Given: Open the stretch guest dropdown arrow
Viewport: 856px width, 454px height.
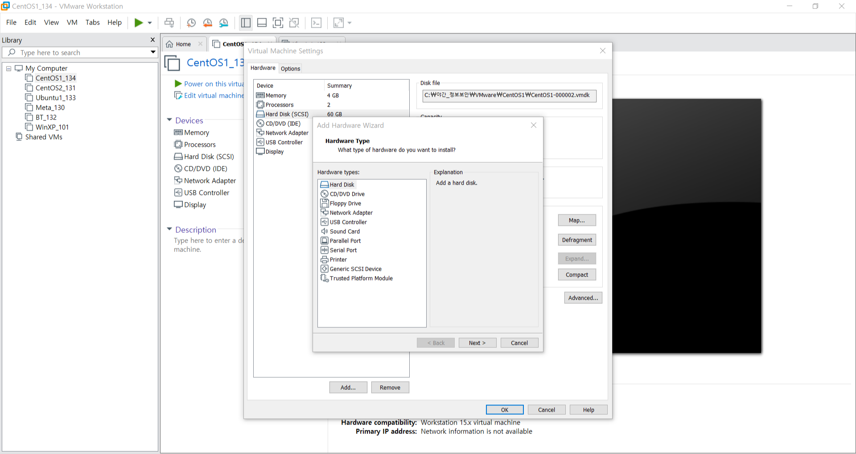Looking at the screenshot, I should click(350, 23).
